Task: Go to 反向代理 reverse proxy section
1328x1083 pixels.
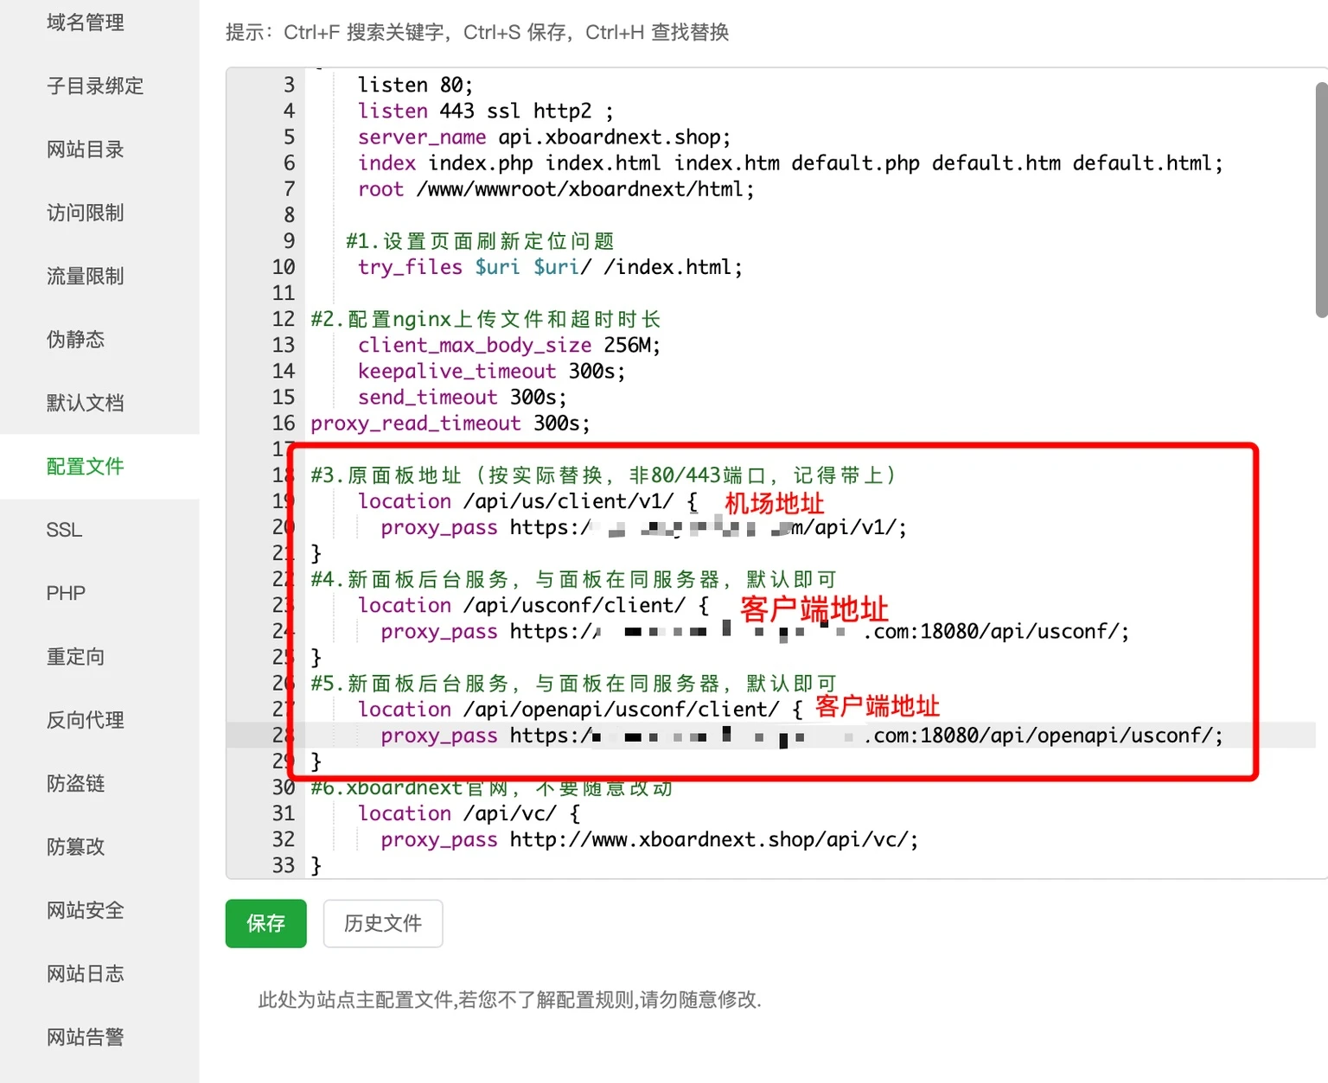Action: coord(85,720)
